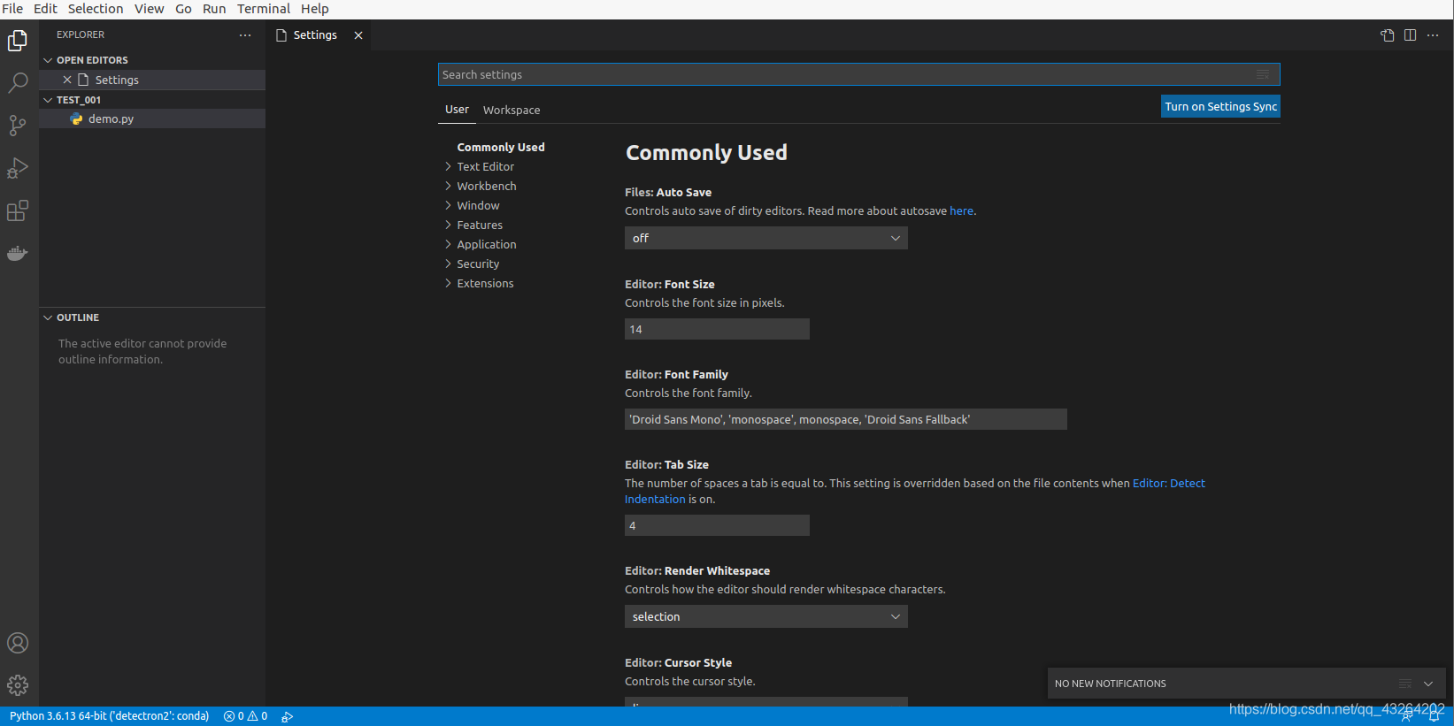1454x726 pixels.
Task: Collapse the TEST_001 folder section
Action: (x=48, y=100)
